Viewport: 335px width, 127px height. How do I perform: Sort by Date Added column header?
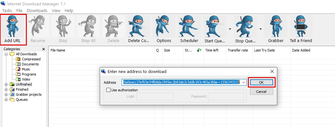[x=313, y=50]
